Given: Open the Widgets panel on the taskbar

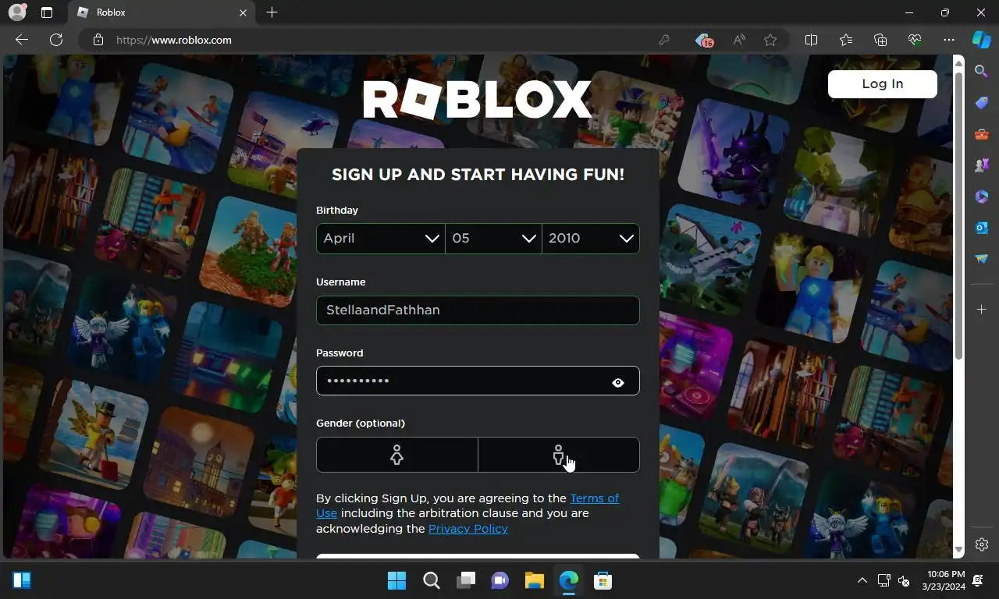Looking at the screenshot, I should pyautogui.click(x=22, y=580).
